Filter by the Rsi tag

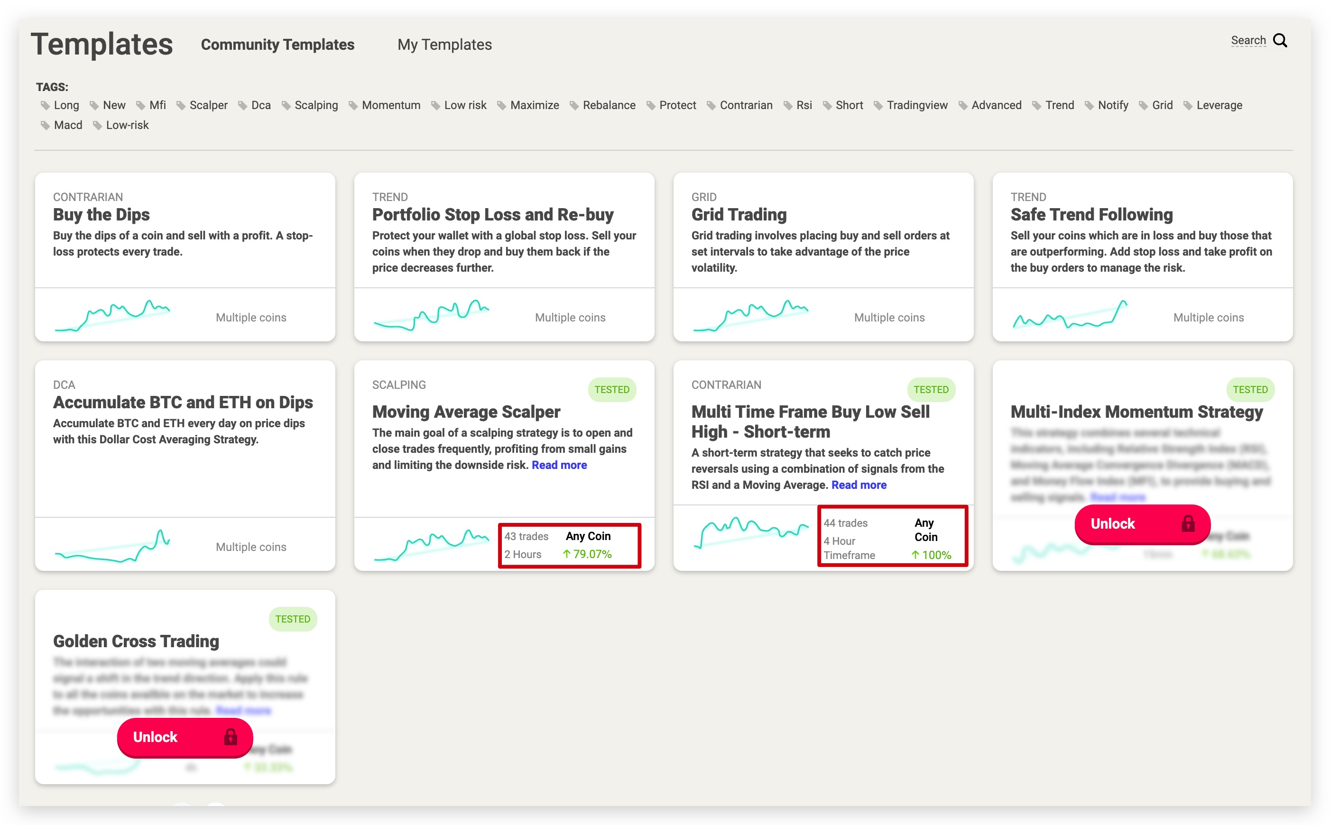pos(797,105)
